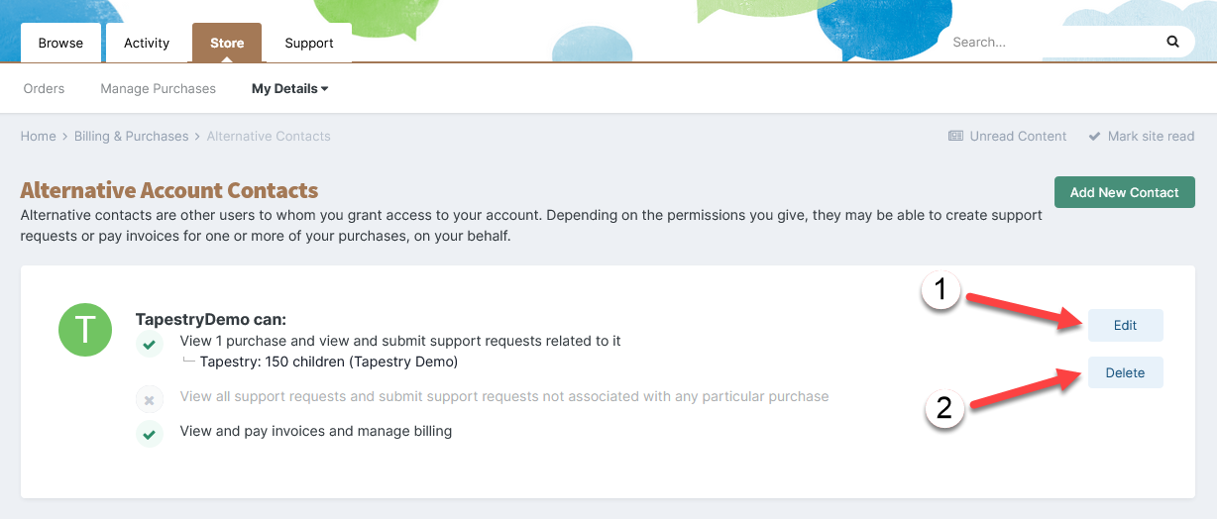
Task: Open Manage Purchases in submenu
Action: tap(158, 88)
